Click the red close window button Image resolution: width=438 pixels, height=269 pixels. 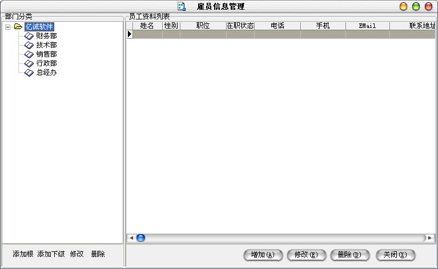tap(428, 6)
